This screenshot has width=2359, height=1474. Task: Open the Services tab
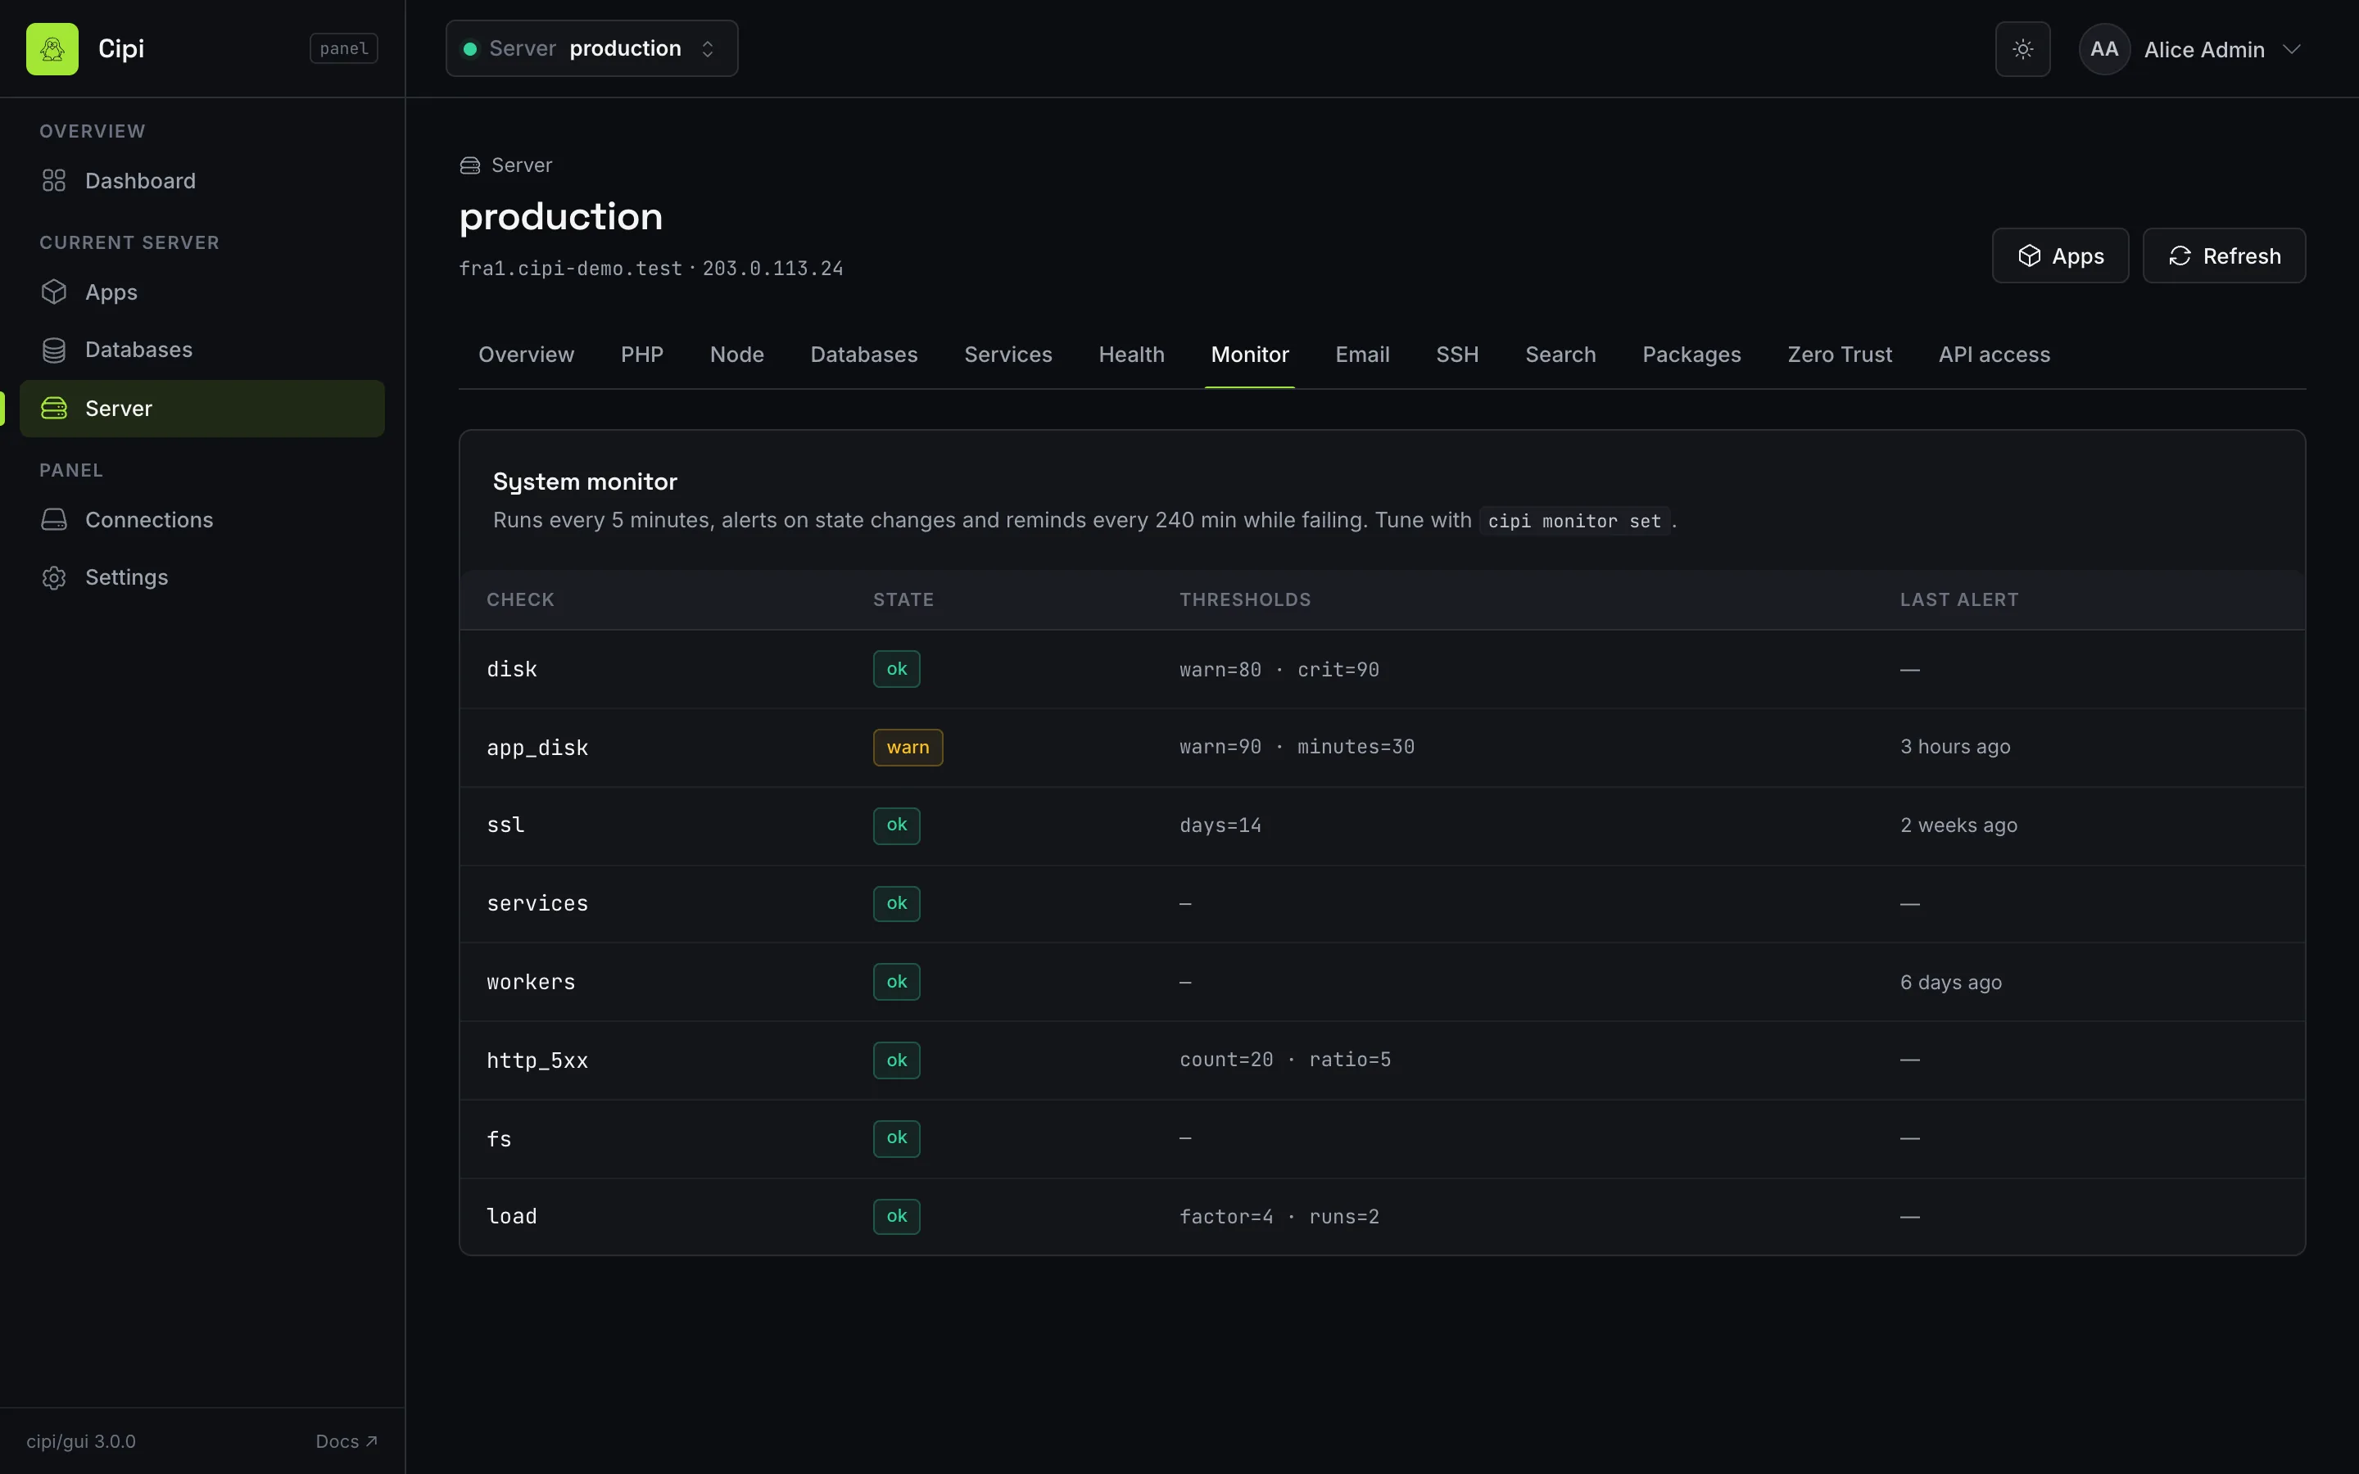click(1008, 355)
